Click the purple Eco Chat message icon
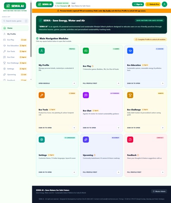 click(86, 95)
